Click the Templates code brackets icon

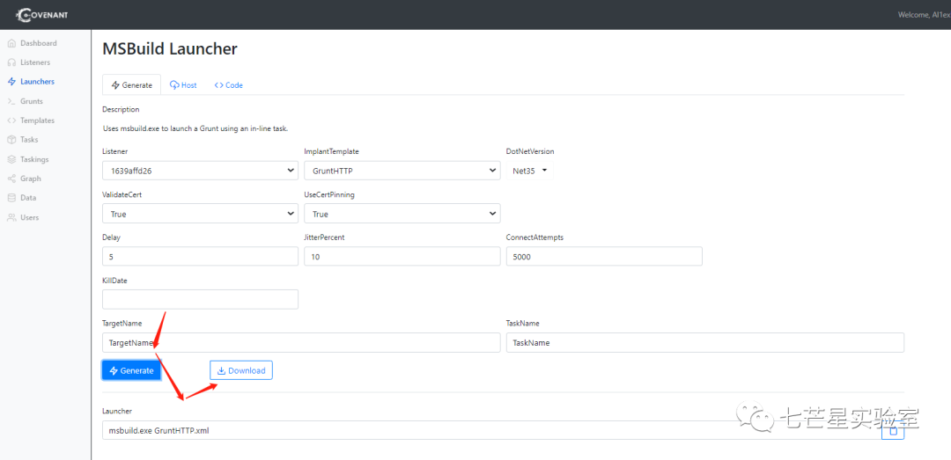point(11,120)
